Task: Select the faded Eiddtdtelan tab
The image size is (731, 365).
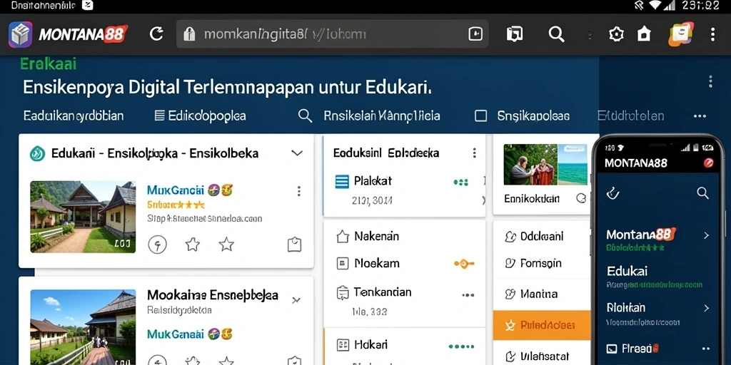Action: coord(631,115)
